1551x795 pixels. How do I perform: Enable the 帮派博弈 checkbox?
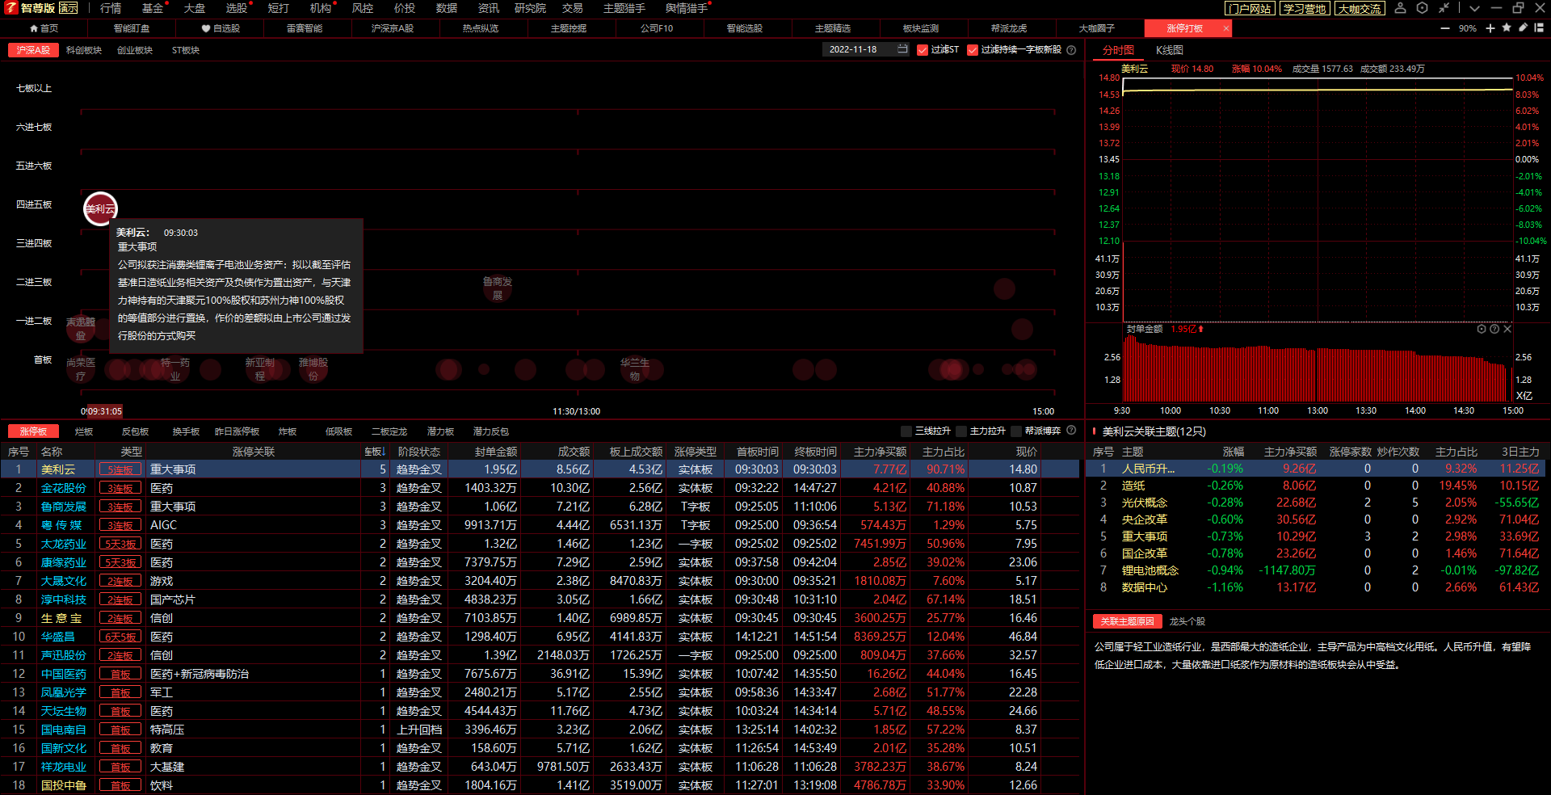pos(1016,431)
